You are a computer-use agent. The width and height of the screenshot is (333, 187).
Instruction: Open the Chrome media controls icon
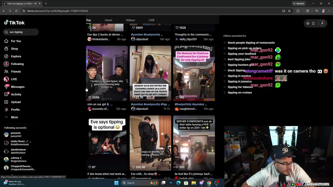317,11
